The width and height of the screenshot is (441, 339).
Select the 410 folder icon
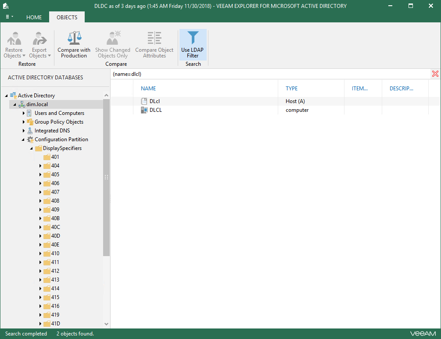(47, 253)
